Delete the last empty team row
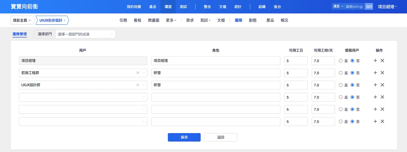The width and height of the screenshot is (407, 152). [382, 121]
